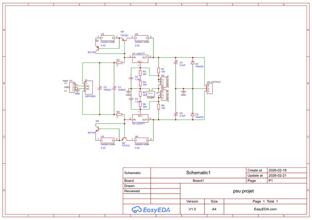
Task: Open the EasyEDA.com text
Action: 265,209
